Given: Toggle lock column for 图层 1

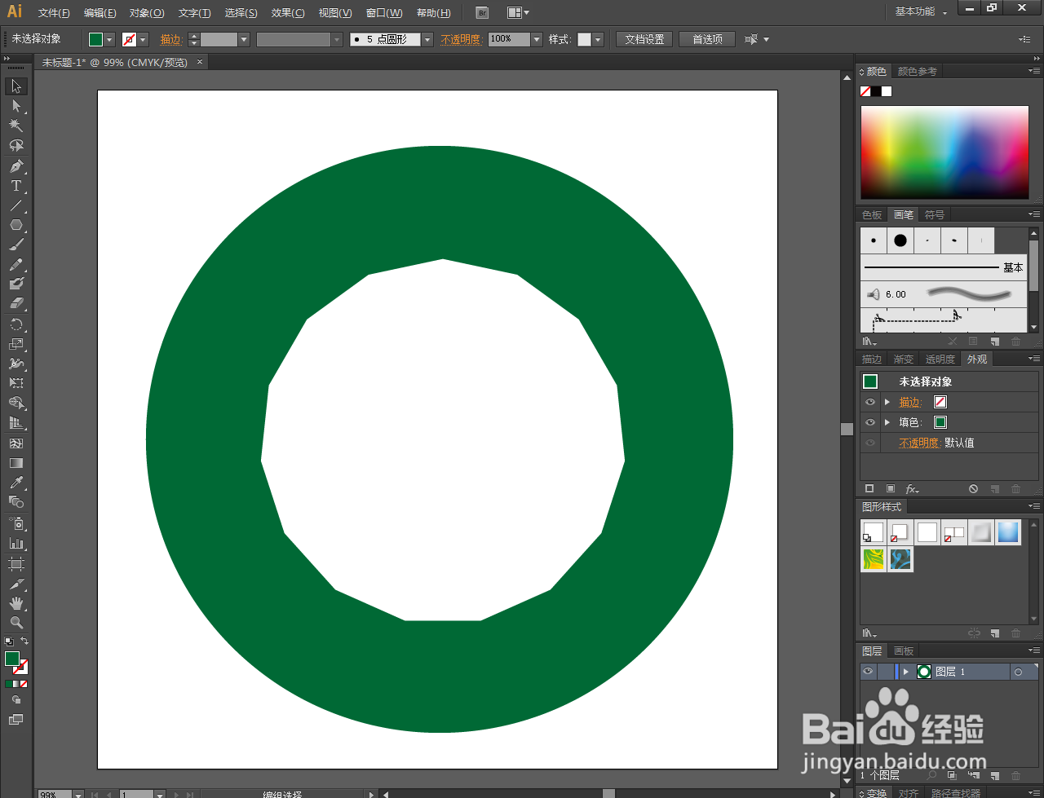Looking at the screenshot, I should click(884, 672).
